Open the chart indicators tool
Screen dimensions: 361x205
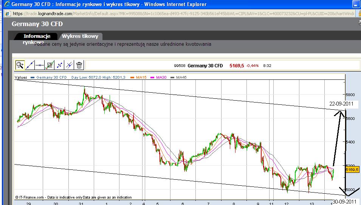(x=50, y=65)
